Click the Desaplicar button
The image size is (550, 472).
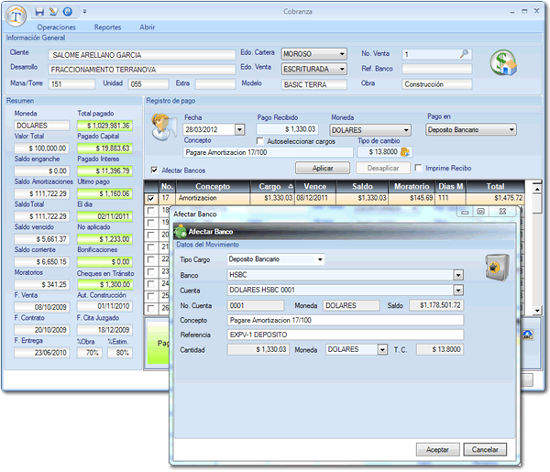click(x=383, y=168)
